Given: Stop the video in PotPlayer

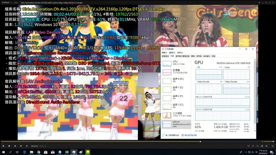Looking at the screenshot, I should pos(9,146).
